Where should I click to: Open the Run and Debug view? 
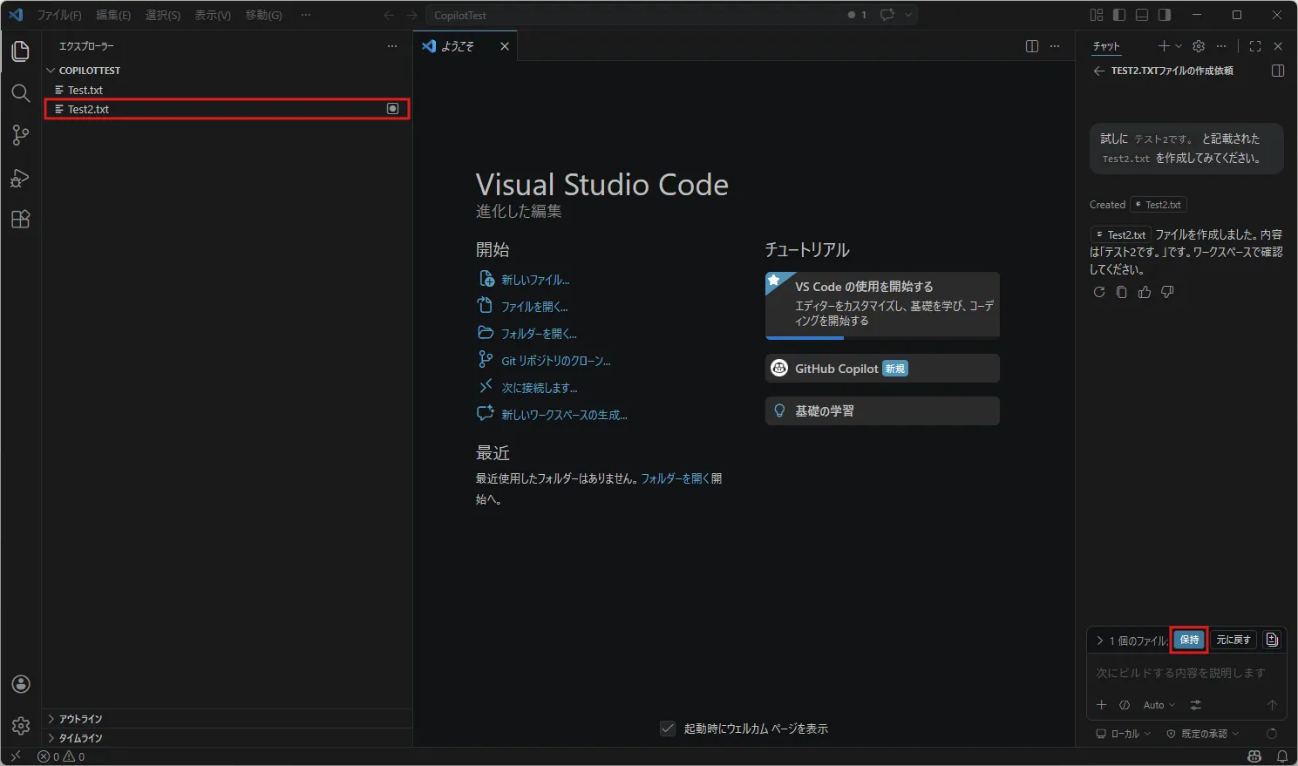point(21,178)
